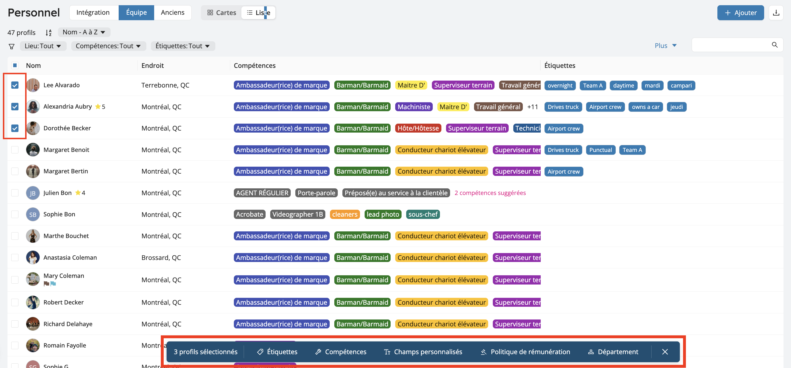
Task: Open Politique de rémunération bulk action
Action: [525, 352]
